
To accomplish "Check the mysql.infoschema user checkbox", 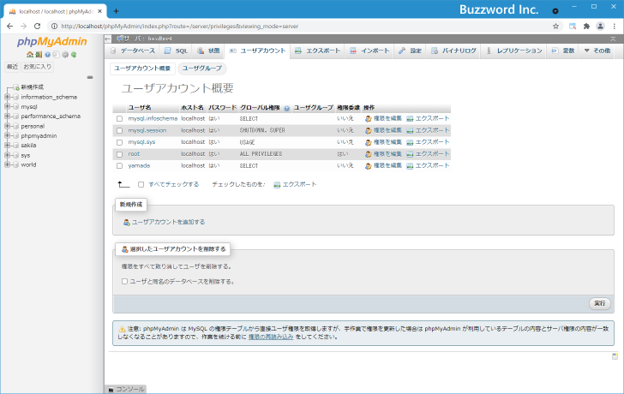I will click(x=119, y=119).
